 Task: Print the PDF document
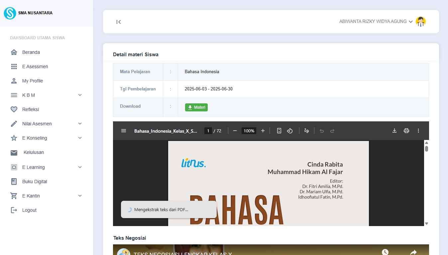(406, 131)
